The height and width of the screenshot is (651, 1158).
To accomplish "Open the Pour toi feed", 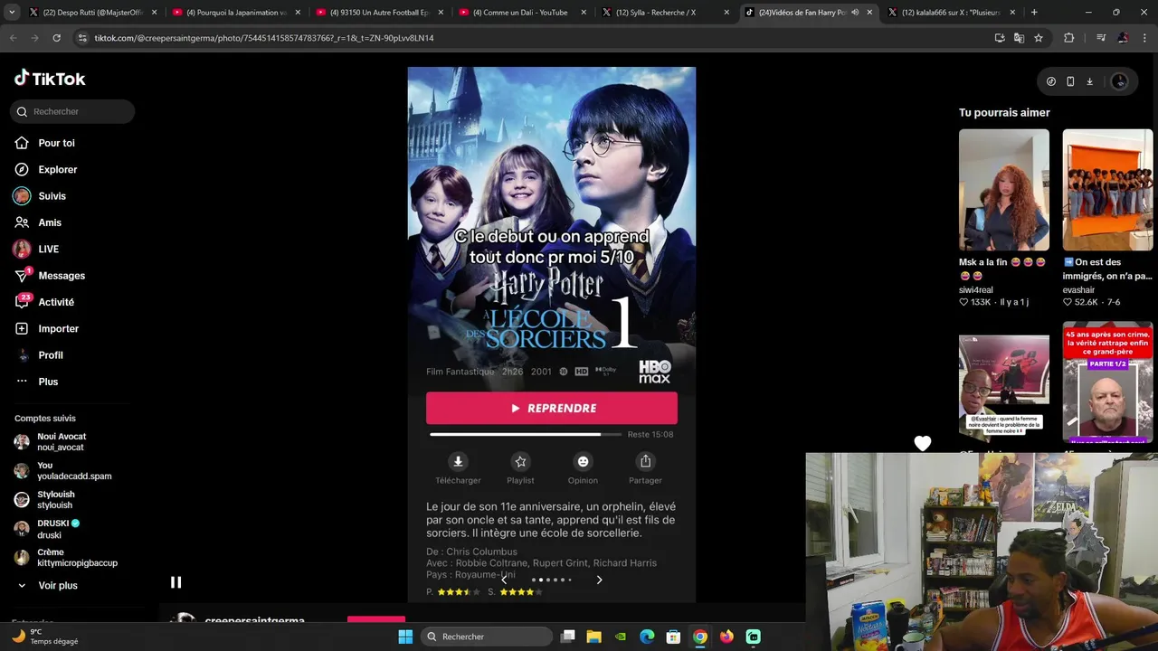I will [56, 143].
